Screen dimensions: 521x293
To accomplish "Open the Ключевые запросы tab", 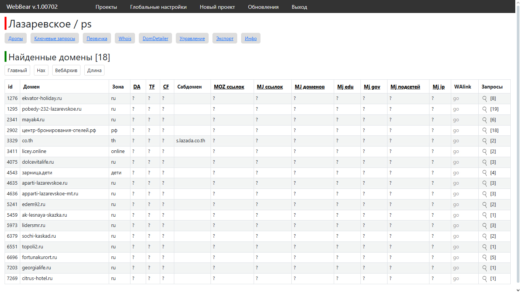I will (x=55, y=39).
